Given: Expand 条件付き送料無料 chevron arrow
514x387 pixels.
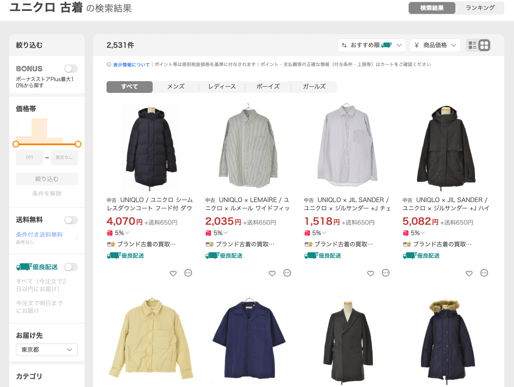Looking at the screenshot, I should coord(77,238).
